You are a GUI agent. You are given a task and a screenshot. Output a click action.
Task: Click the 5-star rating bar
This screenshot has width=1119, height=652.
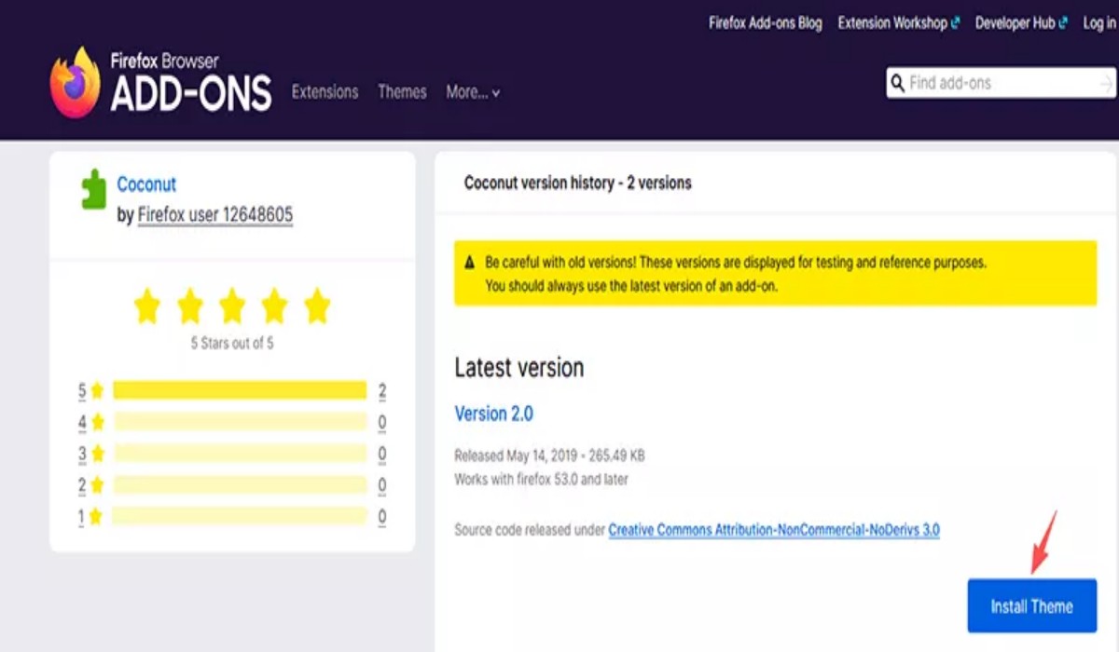click(240, 390)
